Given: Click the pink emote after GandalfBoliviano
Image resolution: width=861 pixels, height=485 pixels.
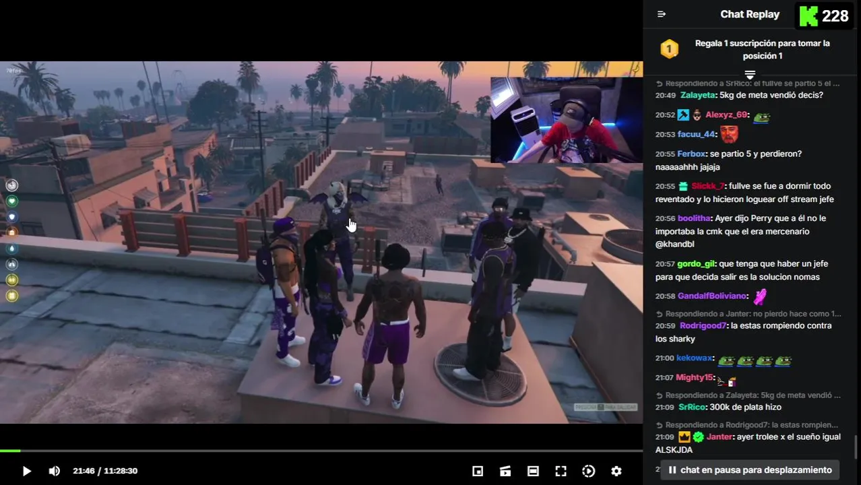Looking at the screenshot, I should (x=760, y=296).
